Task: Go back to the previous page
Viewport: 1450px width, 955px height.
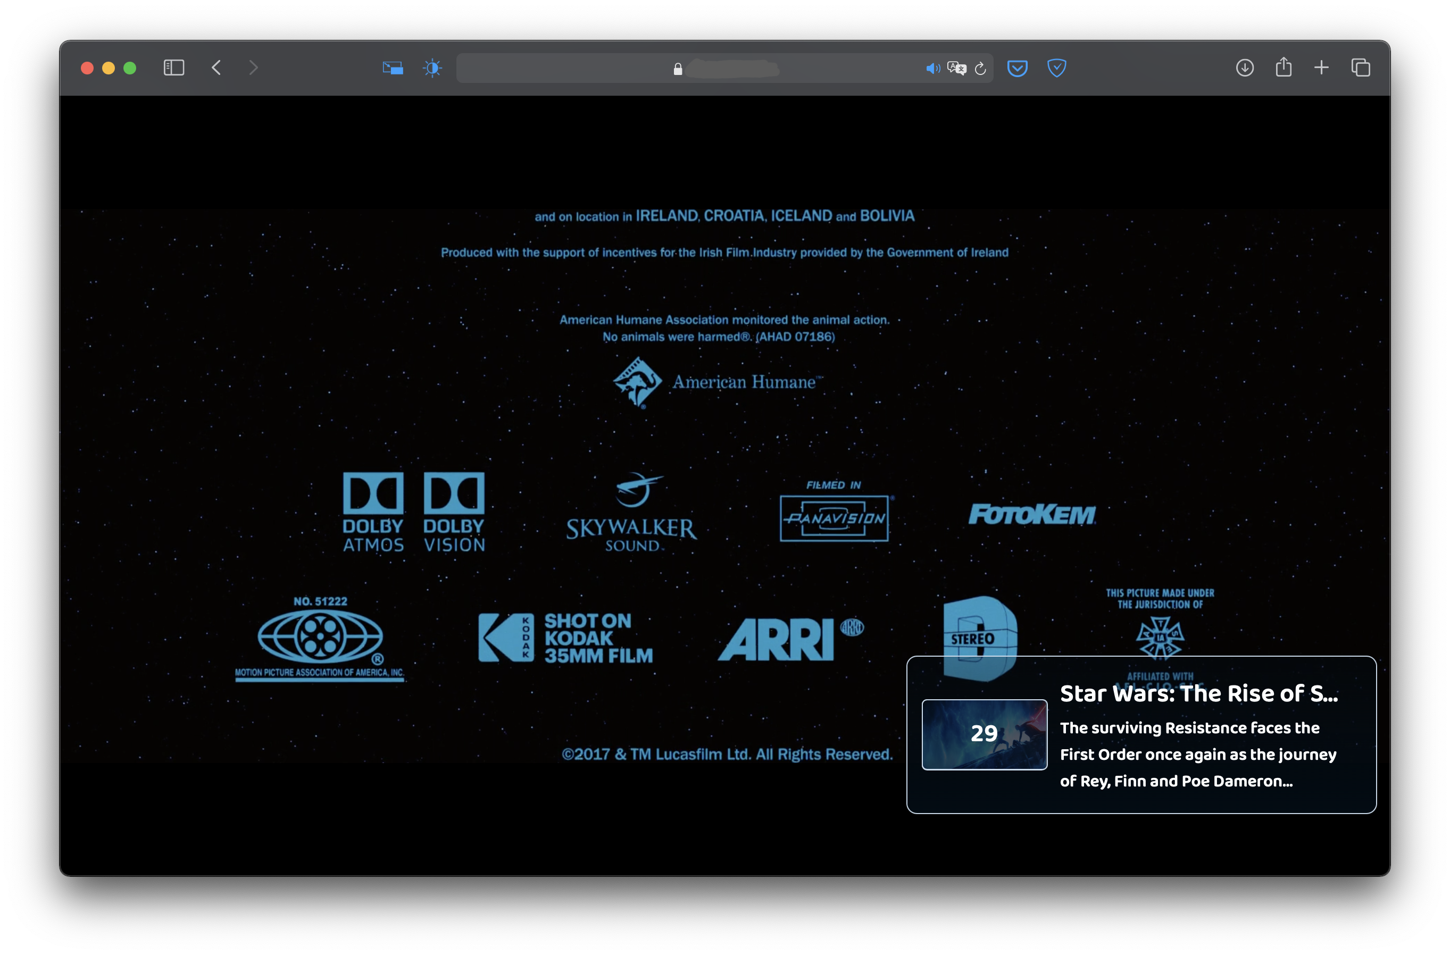Action: pyautogui.click(x=216, y=68)
